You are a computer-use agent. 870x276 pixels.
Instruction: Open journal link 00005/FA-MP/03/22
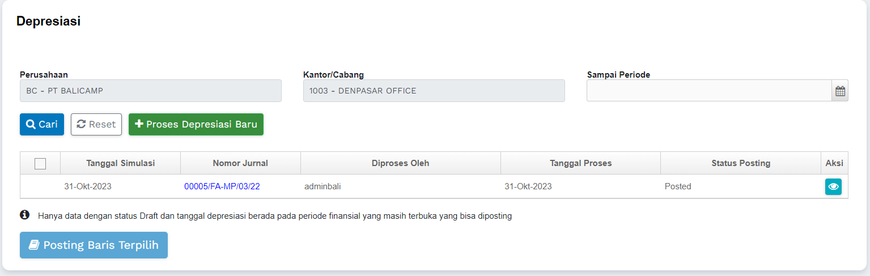(x=222, y=186)
